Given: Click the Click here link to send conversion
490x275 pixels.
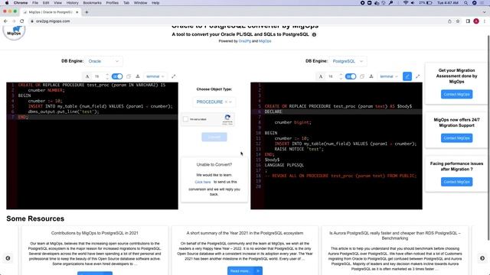Looking at the screenshot, I should pyautogui.click(x=203, y=182).
